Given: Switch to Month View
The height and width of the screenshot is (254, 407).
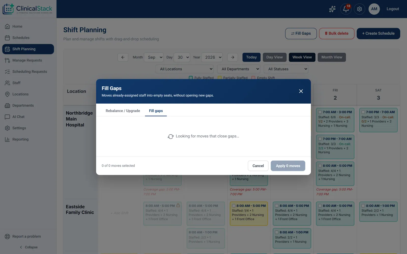Looking at the screenshot, I should pyautogui.click(x=332, y=57).
